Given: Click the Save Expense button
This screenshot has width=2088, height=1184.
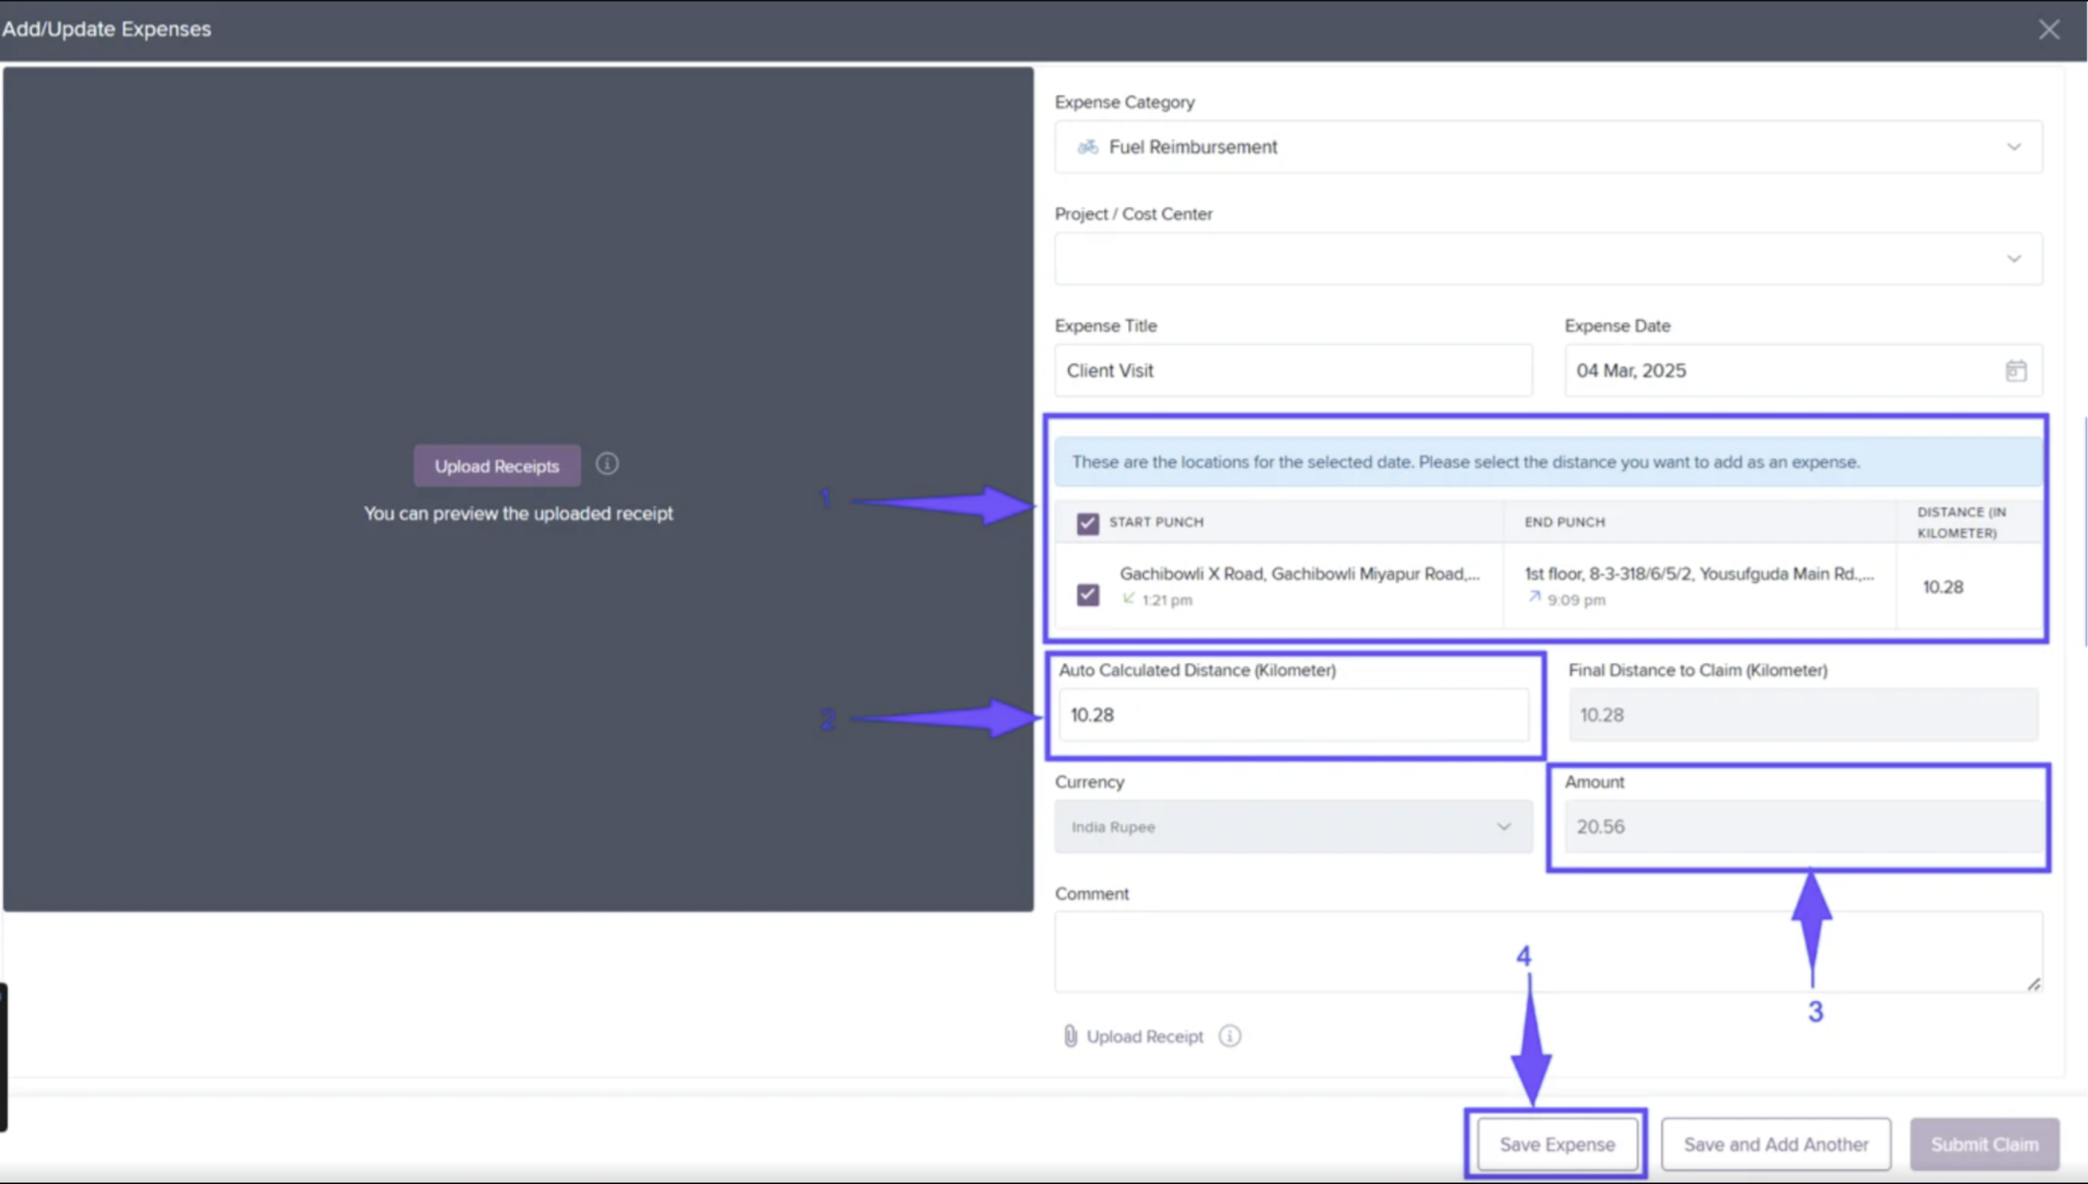Looking at the screenshot, I should point(1556,1144).
